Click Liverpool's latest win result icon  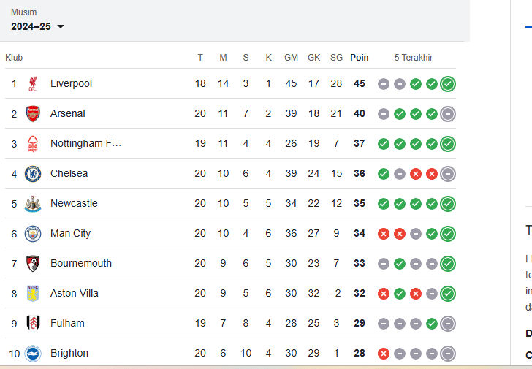tap(448, 83)
